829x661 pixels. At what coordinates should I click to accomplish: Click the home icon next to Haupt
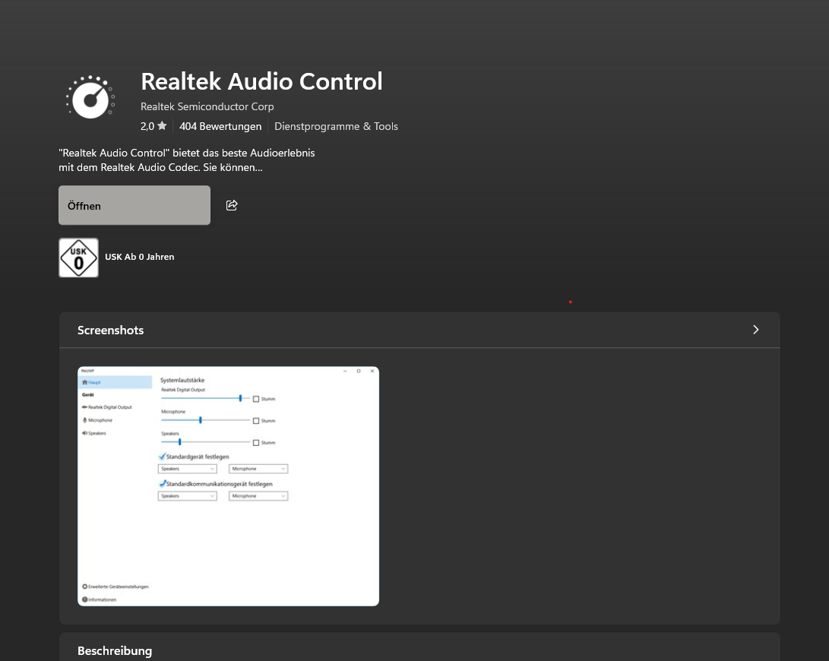pyautogui.click(x=84, y=382)
